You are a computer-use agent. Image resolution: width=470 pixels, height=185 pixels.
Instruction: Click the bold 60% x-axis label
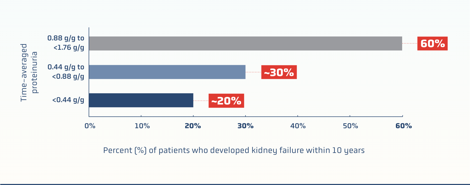[404, 126]
